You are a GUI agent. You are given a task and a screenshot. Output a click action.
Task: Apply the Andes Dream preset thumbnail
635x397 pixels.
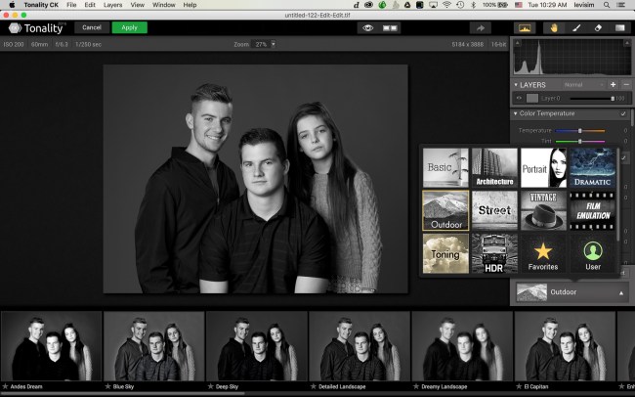pyautogui.click(x=51, y=346)
